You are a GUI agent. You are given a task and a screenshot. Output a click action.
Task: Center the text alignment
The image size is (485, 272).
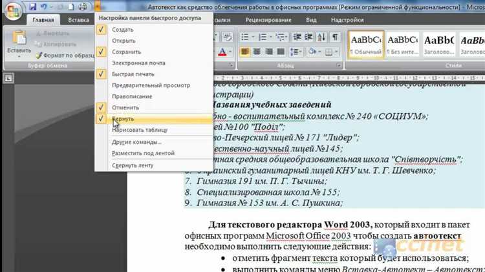[257, 52]
